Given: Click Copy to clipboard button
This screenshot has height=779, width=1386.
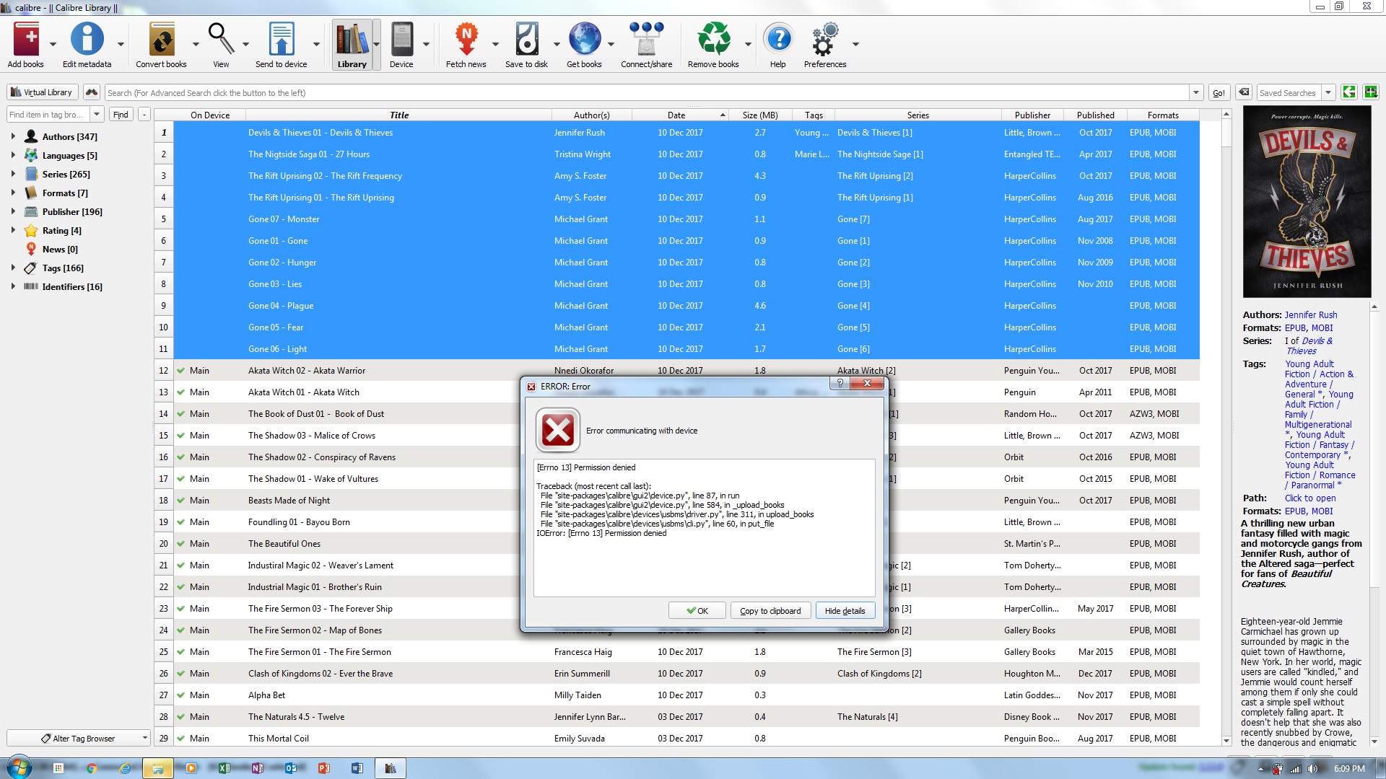Looking at the screenshot, I should click(770, 611).
